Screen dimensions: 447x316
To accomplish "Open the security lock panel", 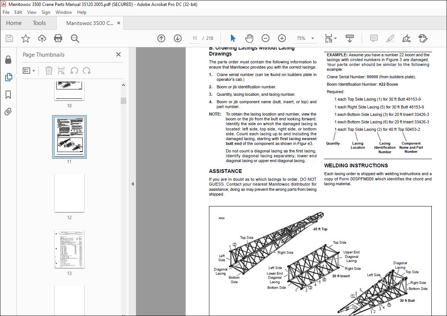I will [8, 60].
